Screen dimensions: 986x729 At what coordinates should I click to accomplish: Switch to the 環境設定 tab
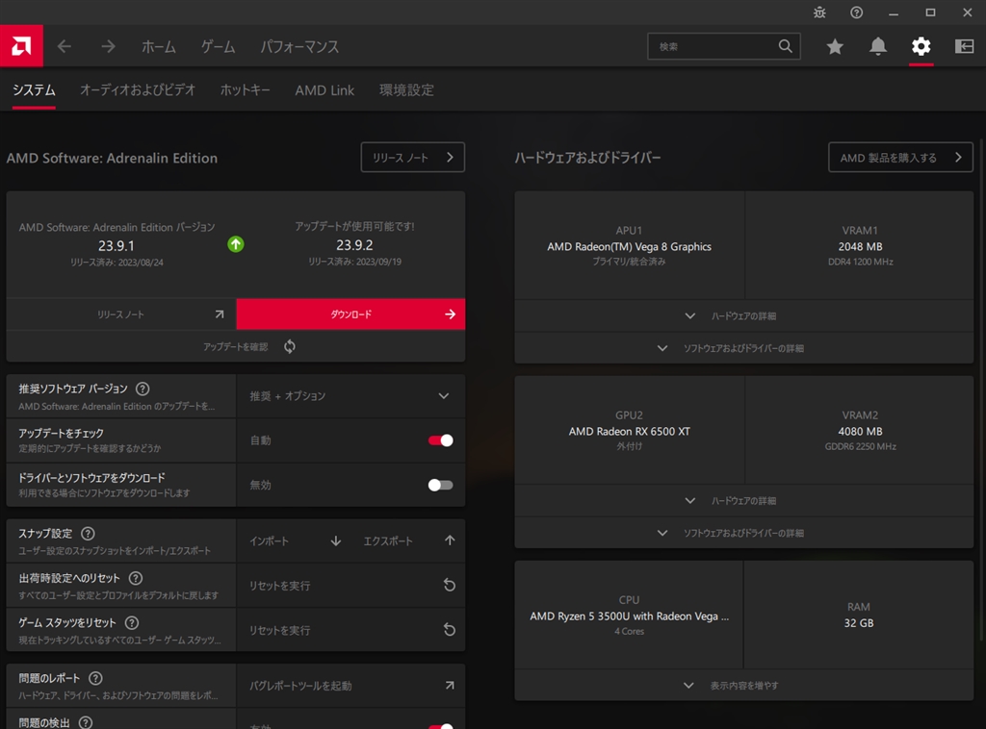pos(406,89)
